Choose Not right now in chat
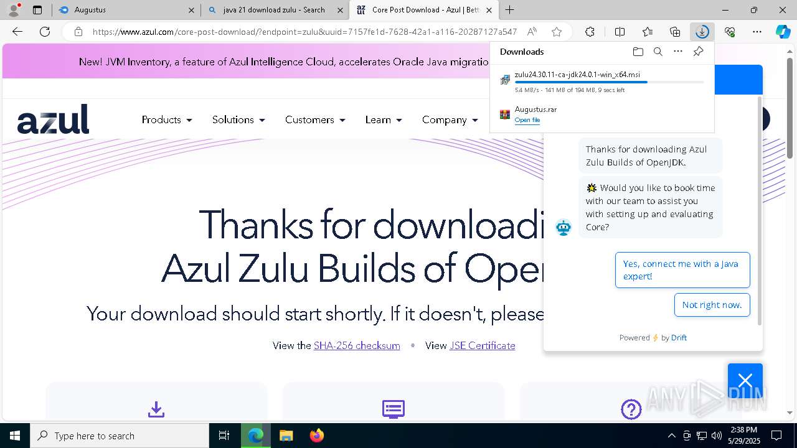The height and width of the screenshot is (448, 797). point(712,305)
